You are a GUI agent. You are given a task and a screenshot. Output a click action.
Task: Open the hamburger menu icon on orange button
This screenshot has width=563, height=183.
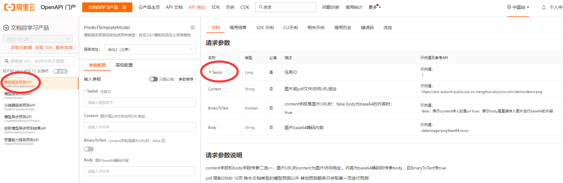[124, 7]
